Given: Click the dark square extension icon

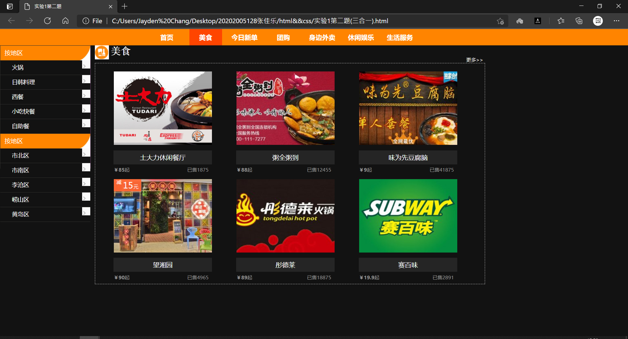Looking at the screenshot, I should 538,21.
